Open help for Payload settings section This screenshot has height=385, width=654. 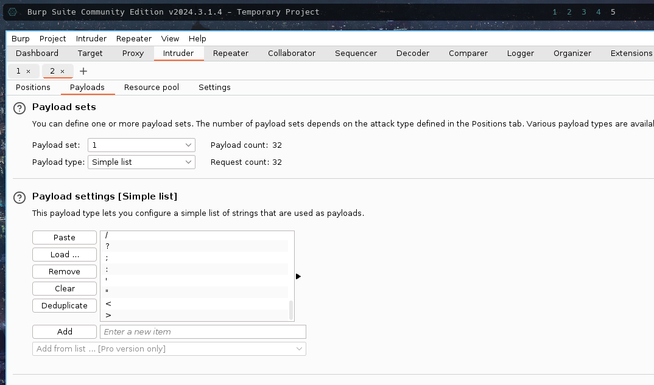(19, 197)
